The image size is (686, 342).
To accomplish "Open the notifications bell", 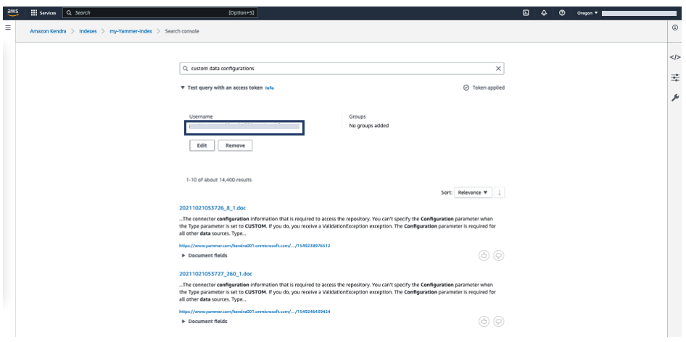I will (544, 13).
